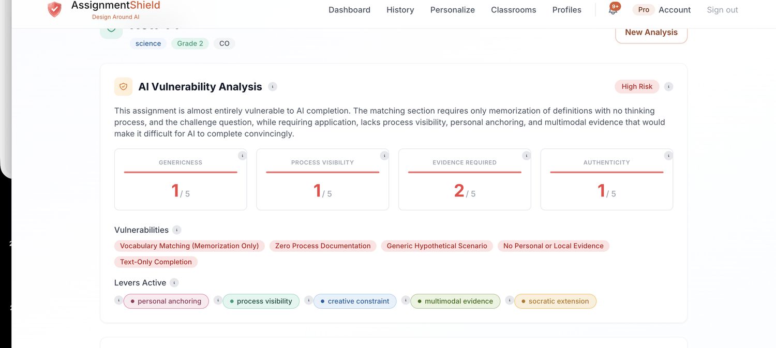Click info icon left of socratic extension
This screenshot has width=776, height=348.
[x=510, y=300]
